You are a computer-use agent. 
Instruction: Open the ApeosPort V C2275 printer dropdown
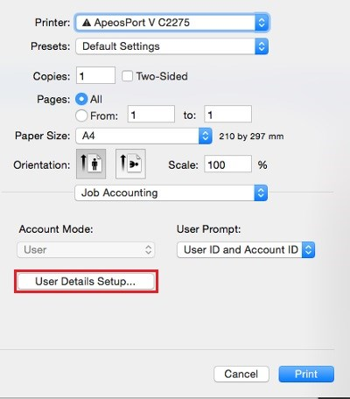[171, 23]
